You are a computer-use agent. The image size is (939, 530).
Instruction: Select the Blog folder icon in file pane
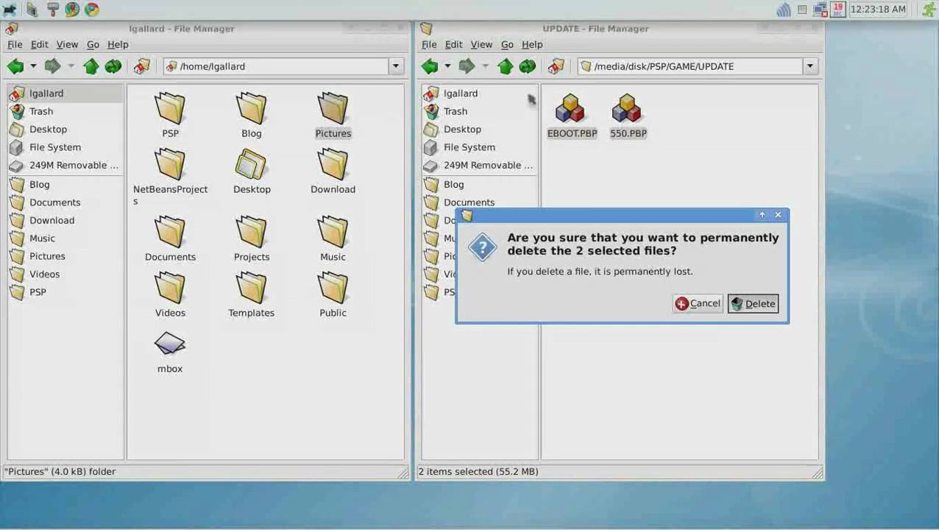[252, 109]
